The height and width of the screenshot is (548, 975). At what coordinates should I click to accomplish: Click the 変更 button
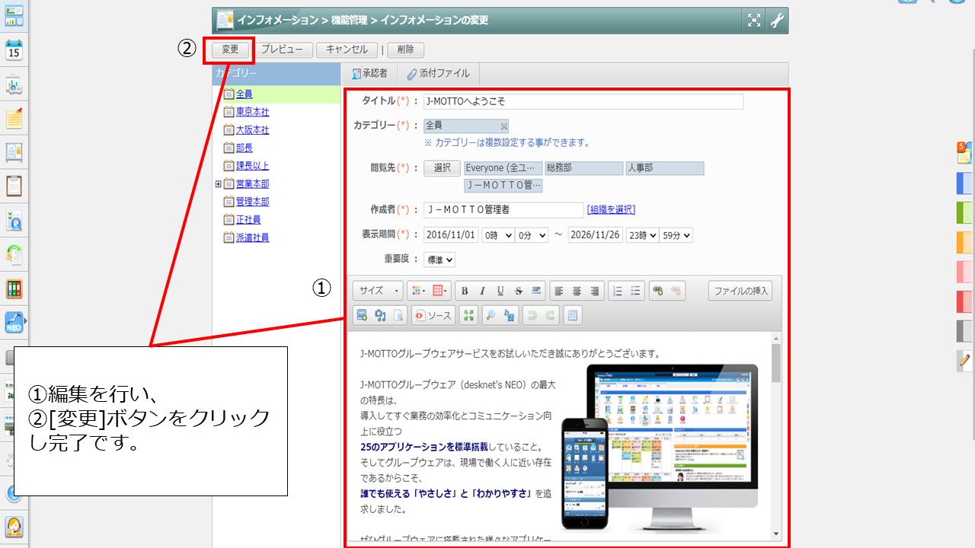[230, 49]
